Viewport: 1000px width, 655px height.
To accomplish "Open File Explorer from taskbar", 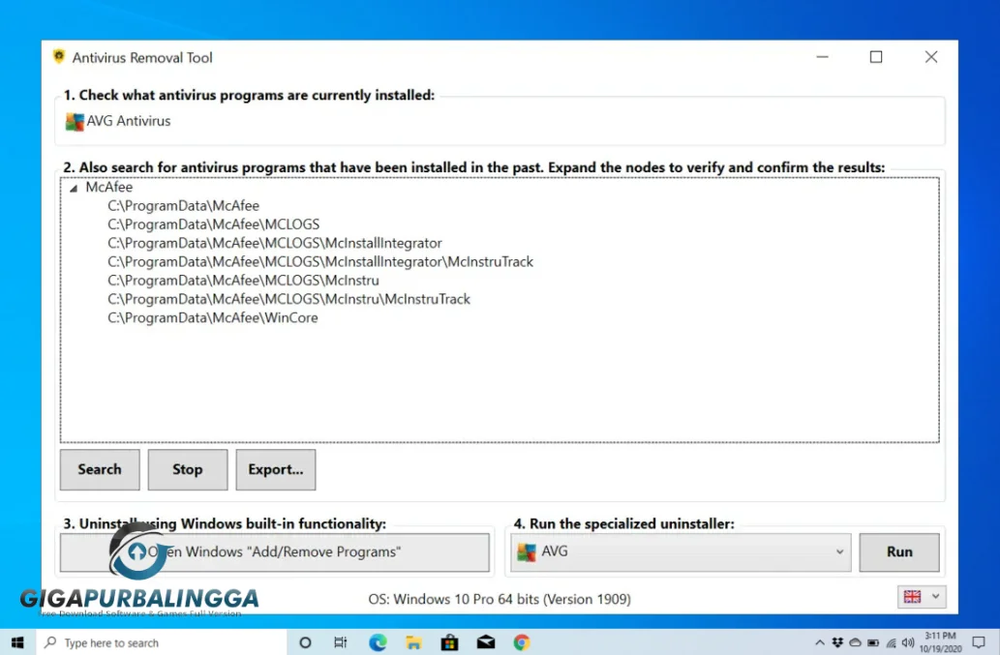I will click(413, 642).
